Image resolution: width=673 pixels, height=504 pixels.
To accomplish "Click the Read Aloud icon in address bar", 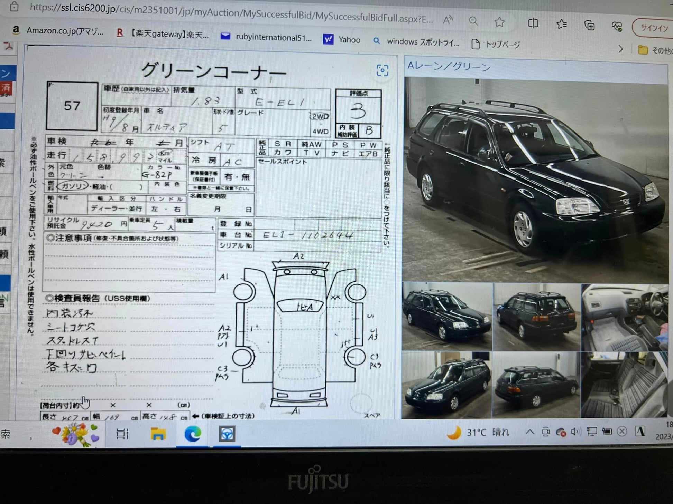I will click(x=448, y=20).
